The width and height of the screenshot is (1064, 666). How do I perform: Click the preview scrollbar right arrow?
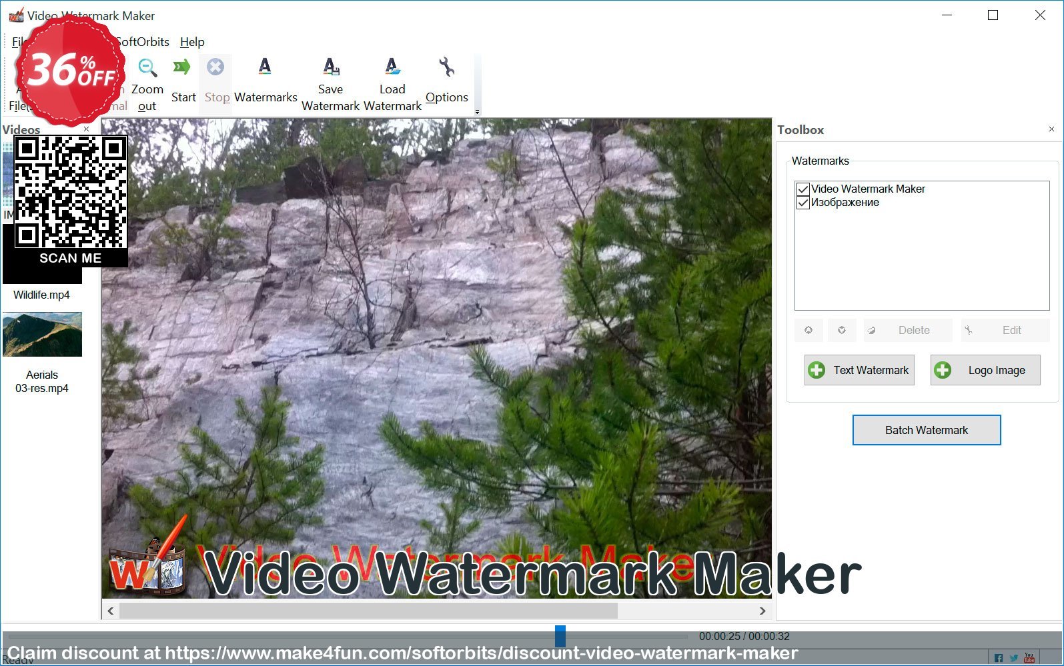(762, 611)
